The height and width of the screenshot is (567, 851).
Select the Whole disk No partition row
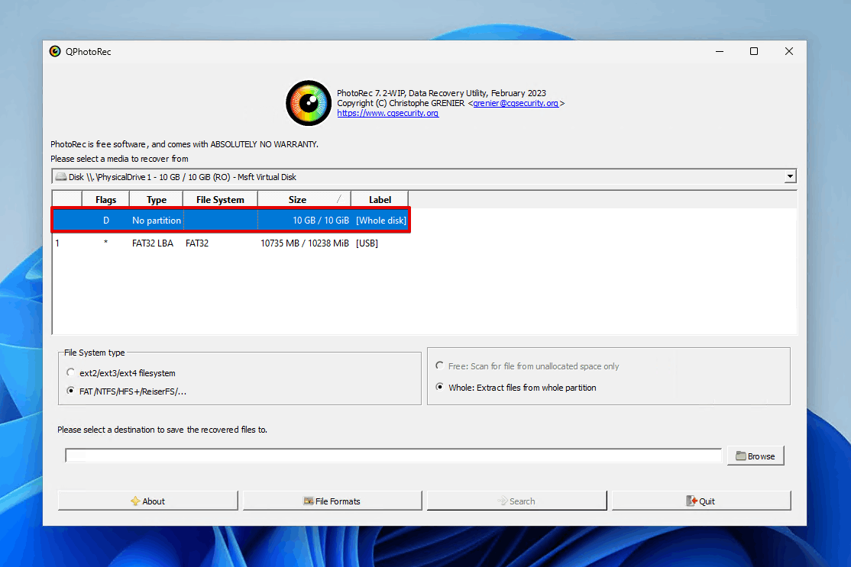click(229, 221)
